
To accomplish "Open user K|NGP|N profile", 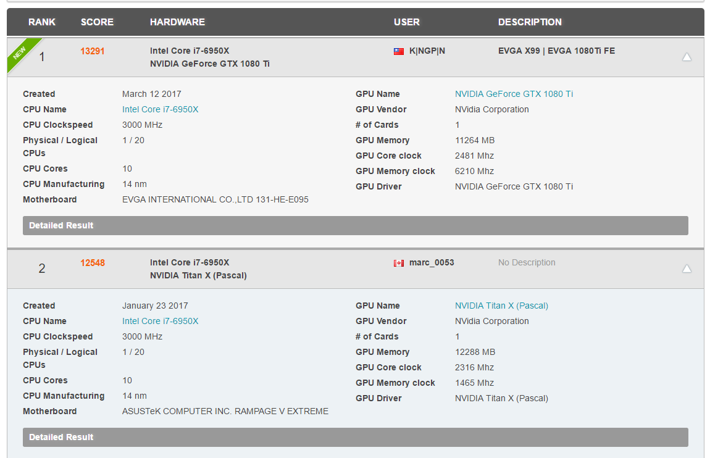I will click(x=427, y=51).
